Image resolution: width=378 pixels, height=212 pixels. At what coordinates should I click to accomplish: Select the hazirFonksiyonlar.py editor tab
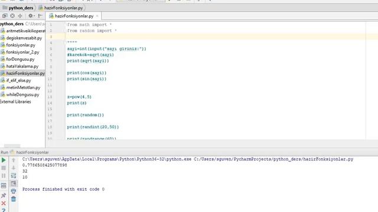pyautogui.click(x=74, y=16)
